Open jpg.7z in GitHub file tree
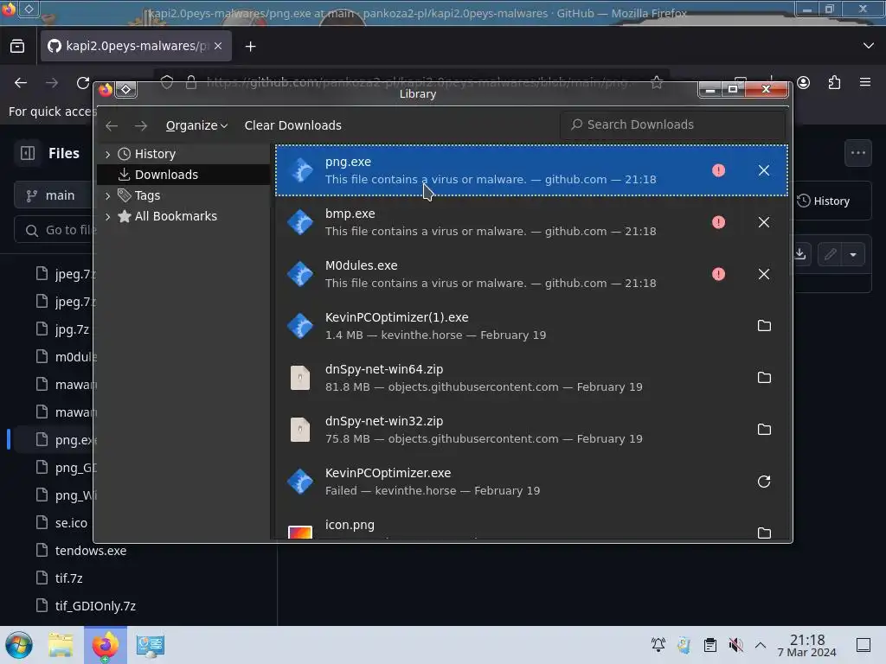886x664 pixels. pyautogui.click(x=72, y=329)
